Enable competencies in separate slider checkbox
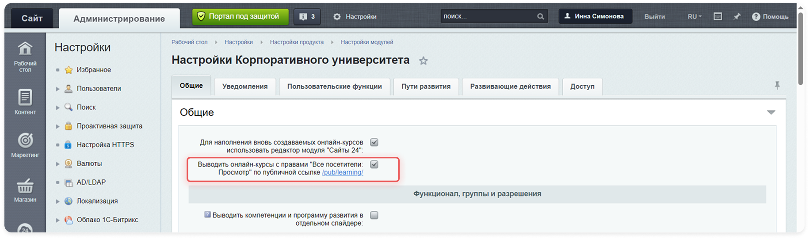Screen dimensions: 809x239 [x=374, y=215]
